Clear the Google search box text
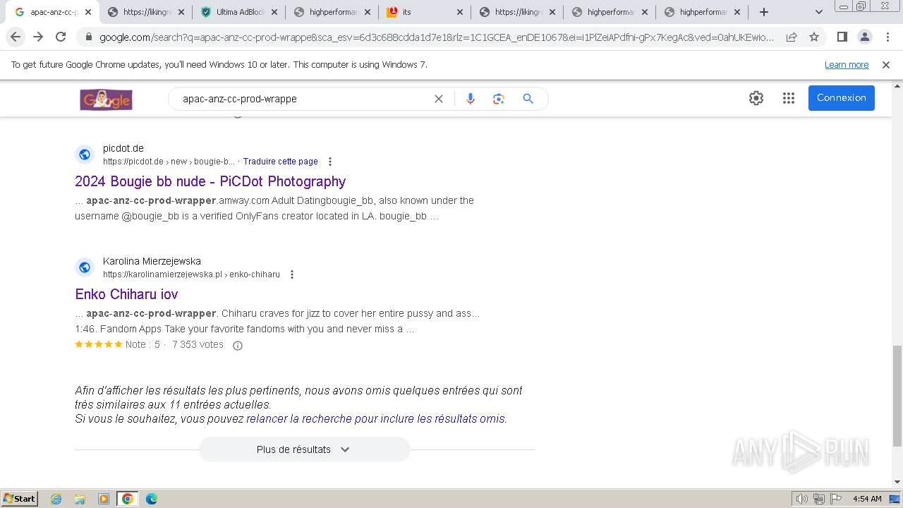903x508 pixels. tap(438, 99)
